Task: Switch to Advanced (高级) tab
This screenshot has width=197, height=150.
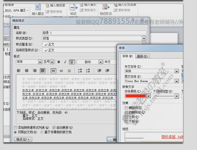Action: [x=142, y=56]
